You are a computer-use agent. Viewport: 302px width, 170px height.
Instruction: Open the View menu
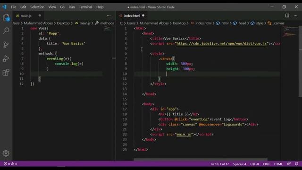(52, 7)
